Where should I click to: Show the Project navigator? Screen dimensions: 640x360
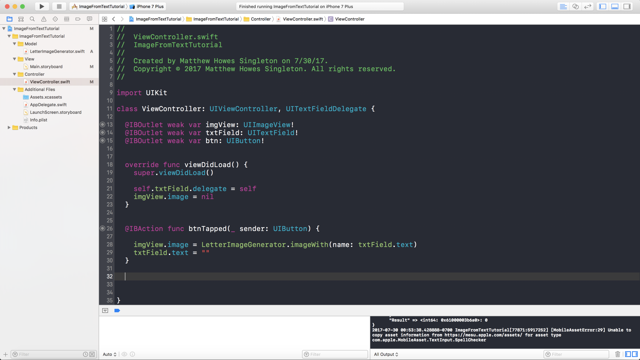click(x=9, y=19)
